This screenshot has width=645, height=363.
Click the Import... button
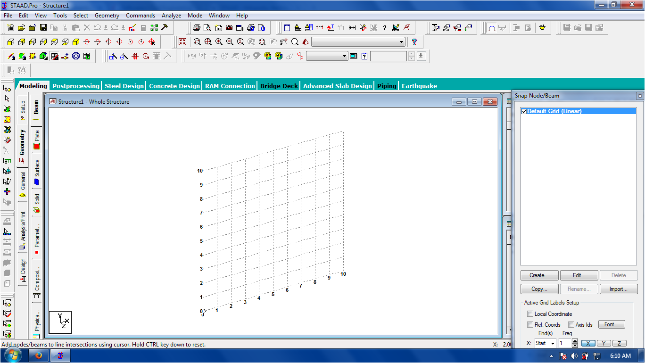(x=619, y=289)
